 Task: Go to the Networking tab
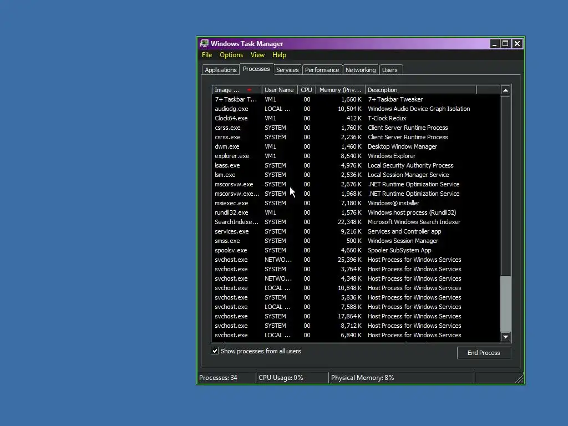pyautogui.click(x=361, y=70)
